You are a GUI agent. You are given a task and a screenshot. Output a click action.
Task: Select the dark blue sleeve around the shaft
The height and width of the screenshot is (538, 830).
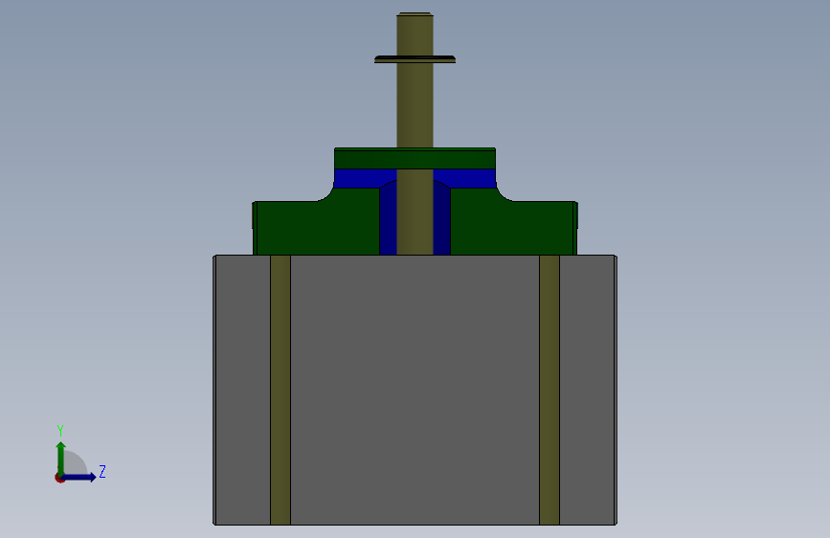[x=388, y=221]
